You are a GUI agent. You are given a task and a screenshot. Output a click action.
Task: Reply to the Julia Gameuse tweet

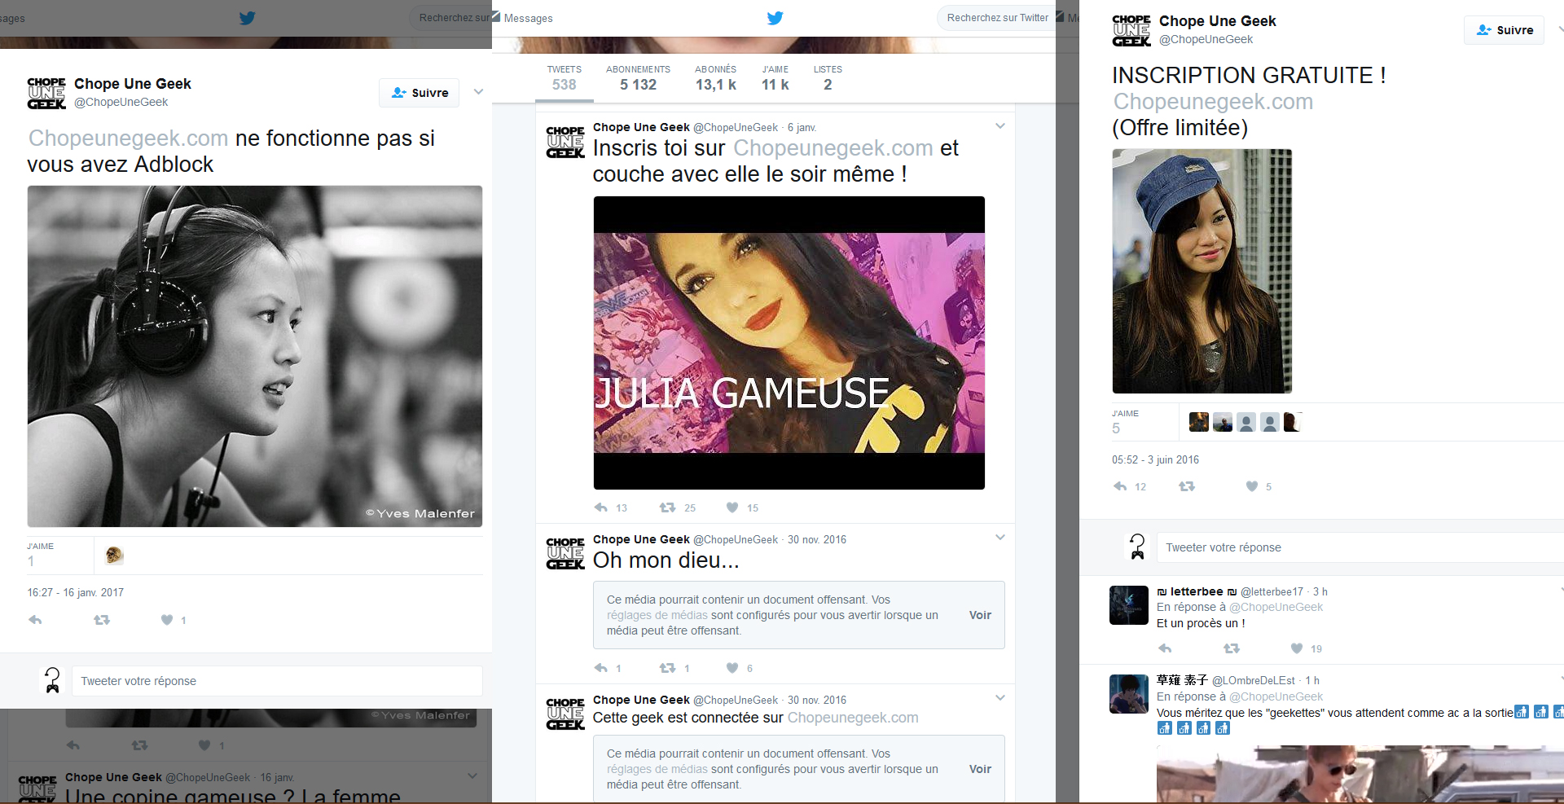(x=601, y=507)
